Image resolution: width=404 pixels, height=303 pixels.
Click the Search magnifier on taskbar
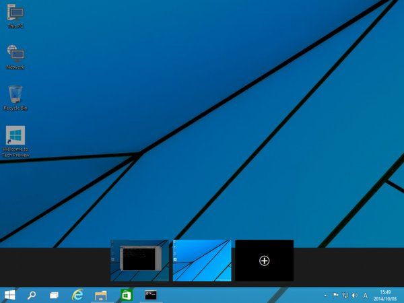point(32,295)
